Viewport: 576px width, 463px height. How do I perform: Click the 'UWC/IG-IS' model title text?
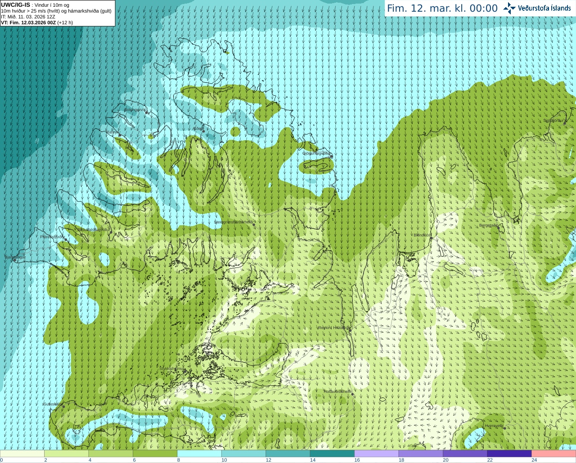click(x=15, y=5)
